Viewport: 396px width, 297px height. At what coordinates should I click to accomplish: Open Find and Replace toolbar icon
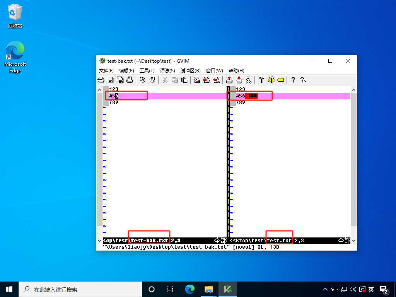point(197,80)
